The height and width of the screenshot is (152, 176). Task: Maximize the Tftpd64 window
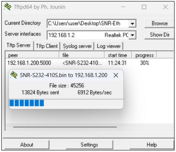point(144,7)
